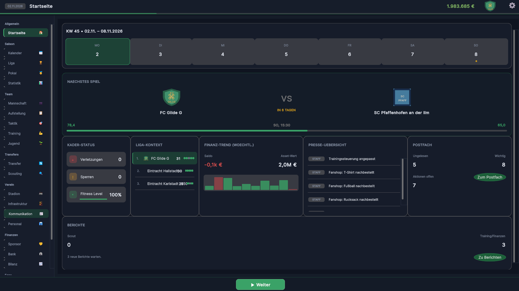Click the Kalender calendar icon

[x=41, y=53]
